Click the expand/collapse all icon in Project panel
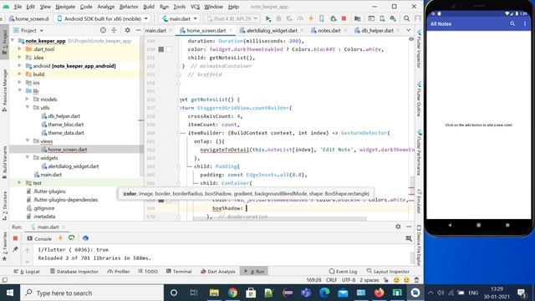The width and height of the screenshot is (535, 301). pos(114,30)
